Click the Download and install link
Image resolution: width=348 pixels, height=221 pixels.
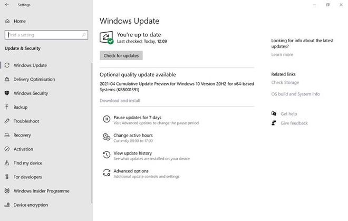(x=120, y=100)
